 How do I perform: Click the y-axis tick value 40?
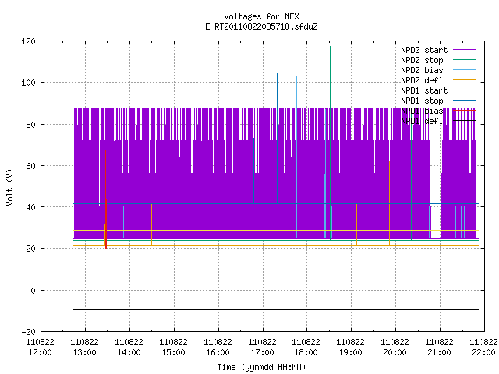[30, 208]
